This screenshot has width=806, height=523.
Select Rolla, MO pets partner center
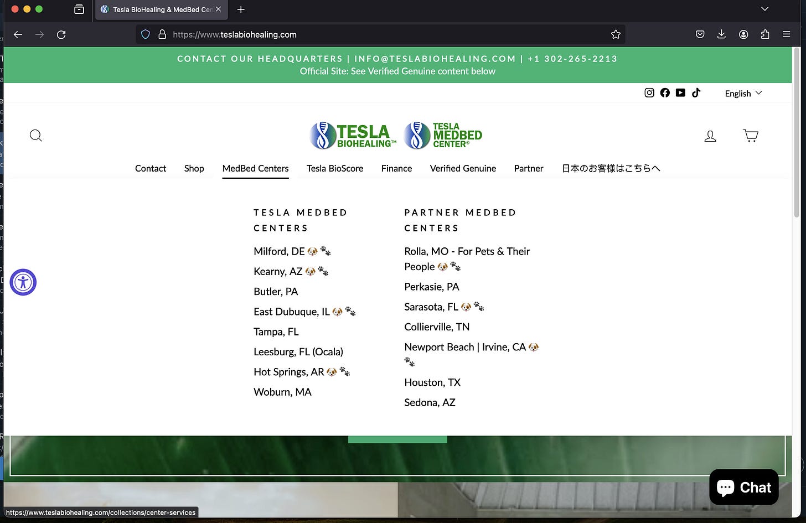467,259
